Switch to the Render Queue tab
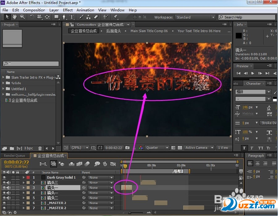Viewport: 278px width, 216px height. pos(15,156)
